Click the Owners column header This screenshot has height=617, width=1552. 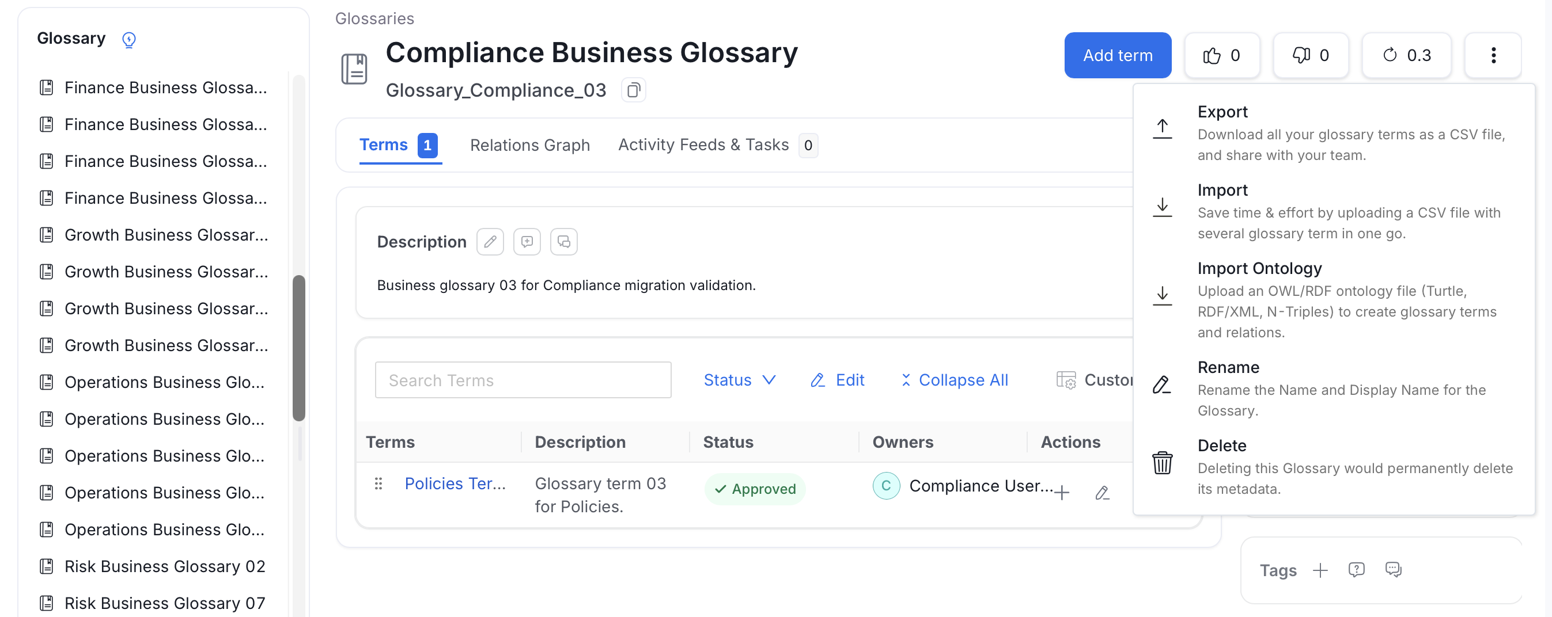point(903,443)
